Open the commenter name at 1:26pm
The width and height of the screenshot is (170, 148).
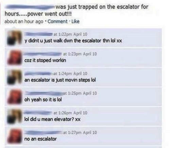(38, 113)
